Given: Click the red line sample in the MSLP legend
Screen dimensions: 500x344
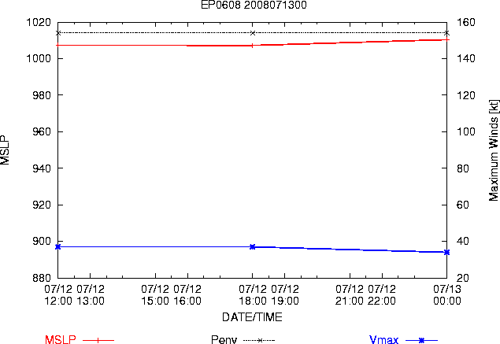Looking at the screenshot, I should click(x=98, y=341).
